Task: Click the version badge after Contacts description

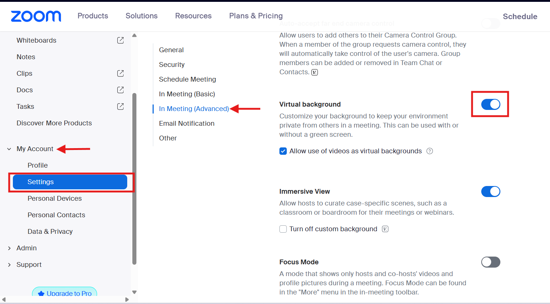Action: [x=314, y=72]
